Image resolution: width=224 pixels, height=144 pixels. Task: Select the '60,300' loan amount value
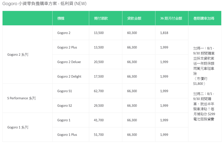click(132, 33)
